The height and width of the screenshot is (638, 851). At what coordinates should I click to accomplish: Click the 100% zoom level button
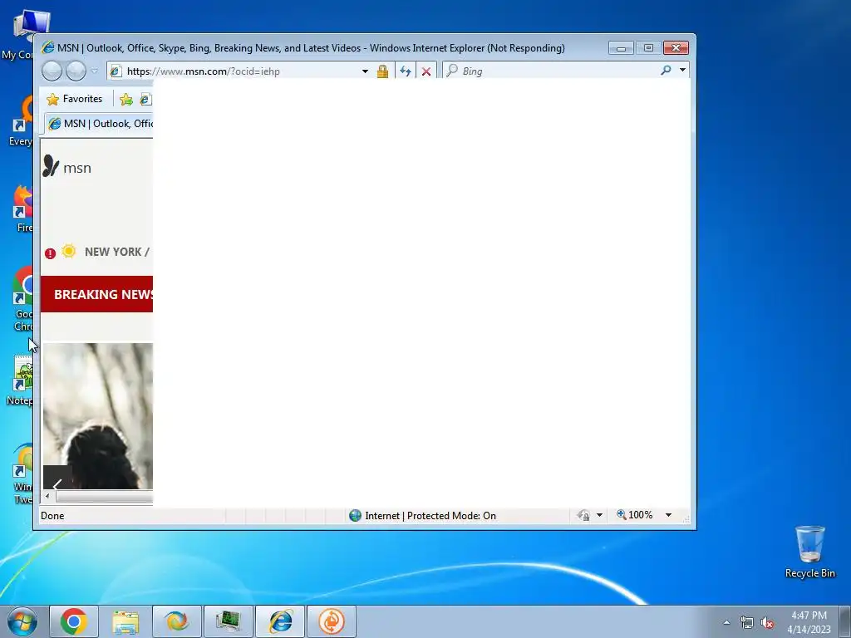click(634, 515)
